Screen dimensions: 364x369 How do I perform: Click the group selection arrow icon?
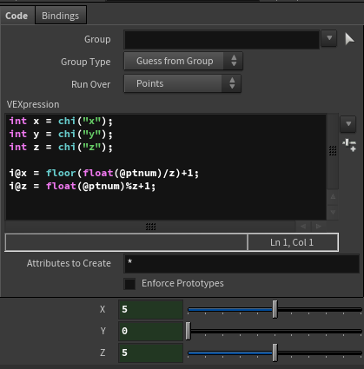(x=349, y=39)
